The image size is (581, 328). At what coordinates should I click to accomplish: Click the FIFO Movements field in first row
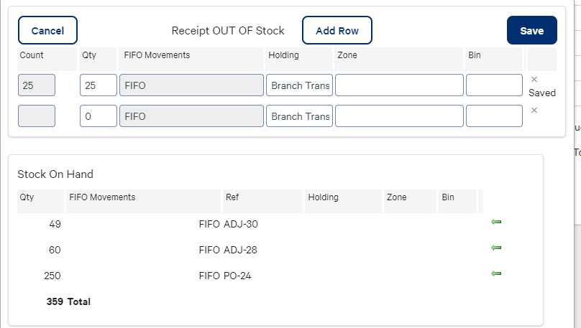(x=191, y=85)
